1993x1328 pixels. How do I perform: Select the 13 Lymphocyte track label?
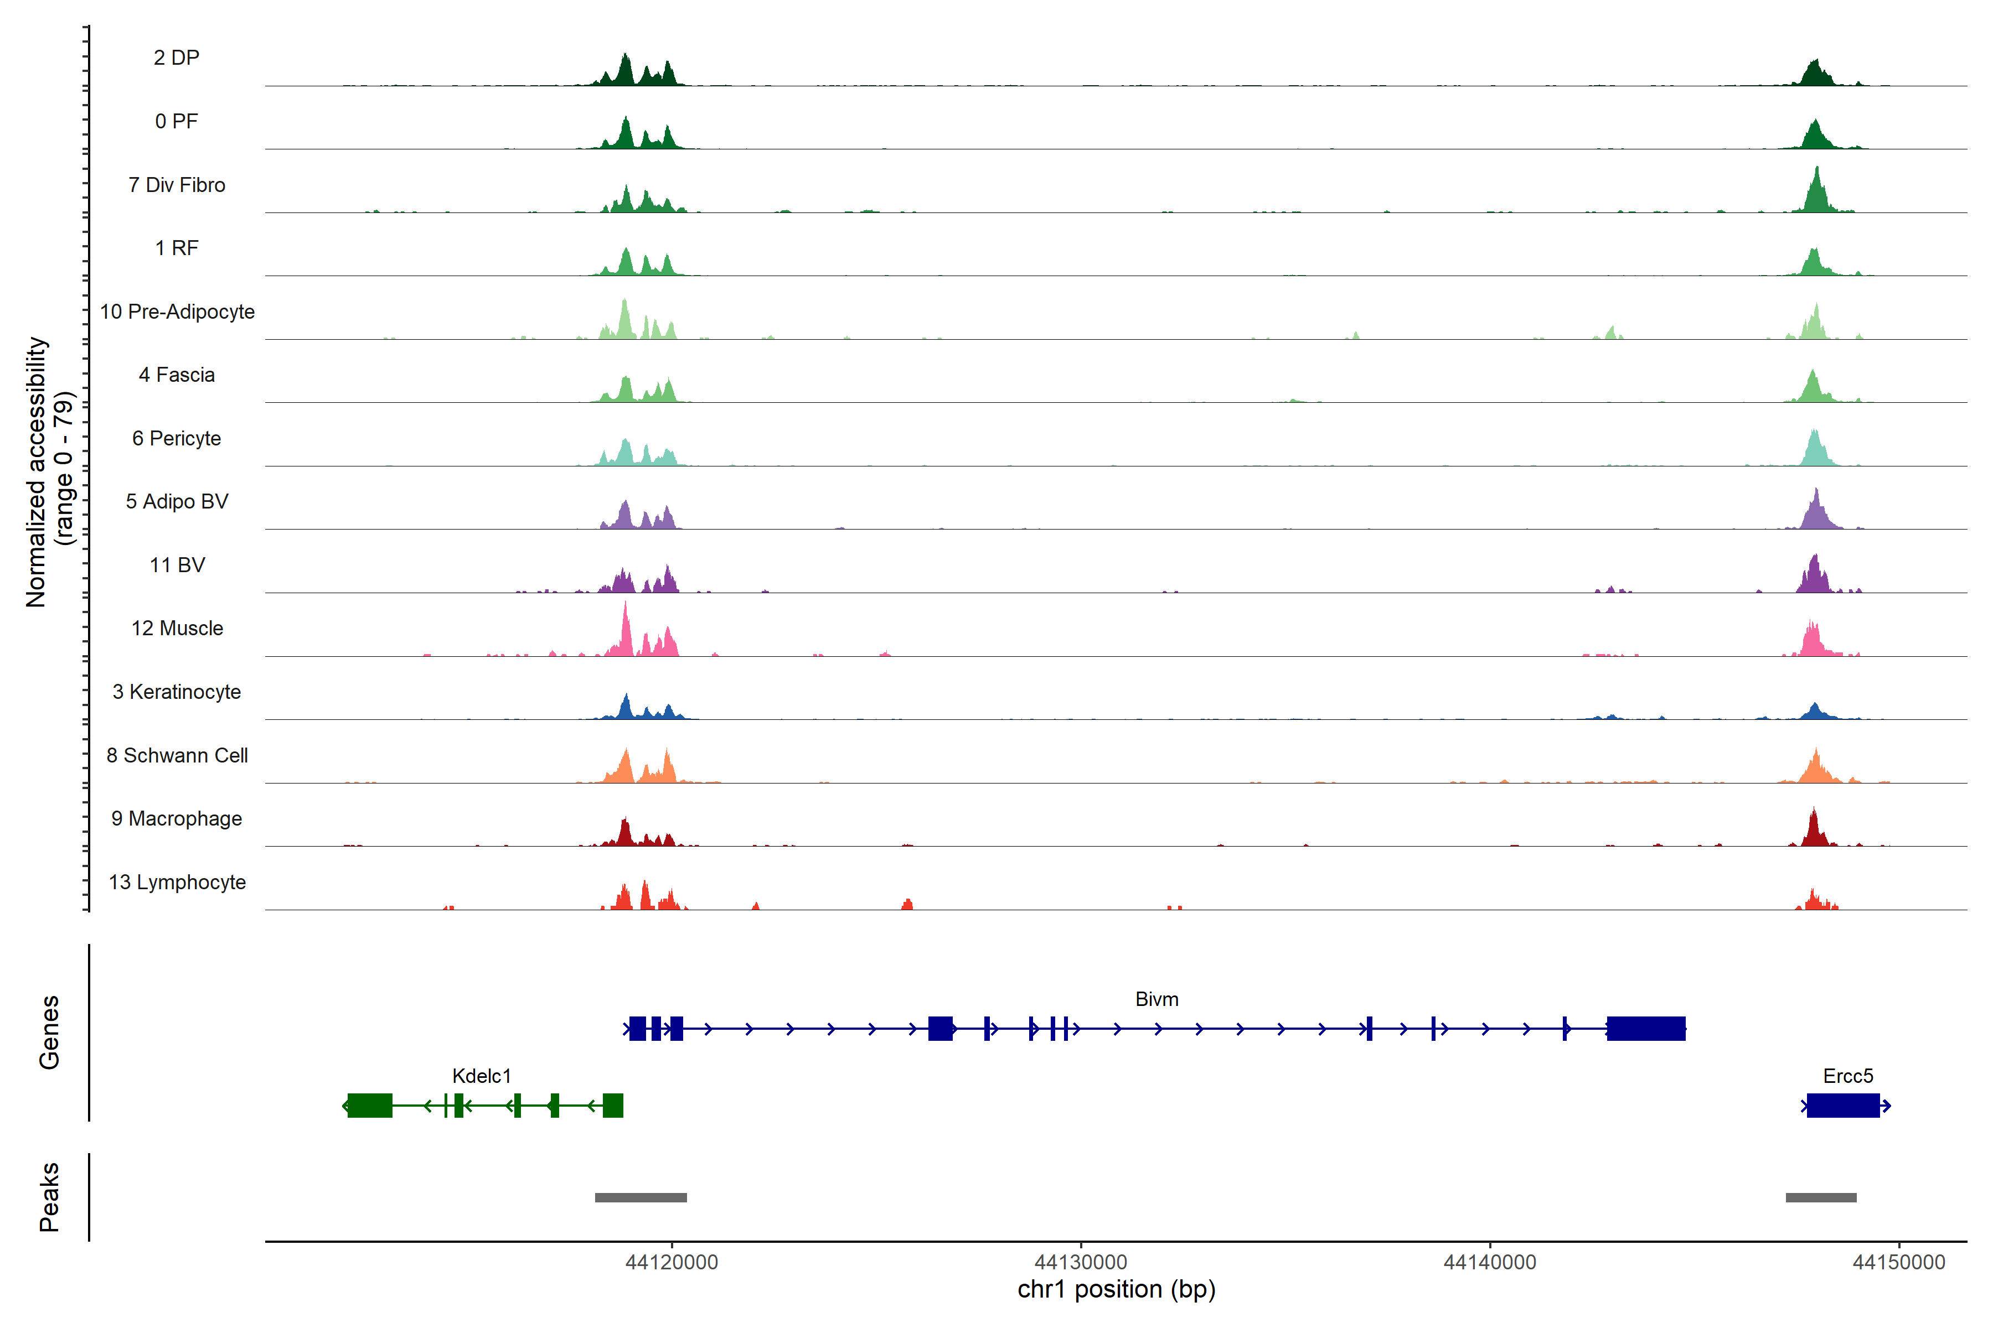pyautogui.click(x=177, y=881)
